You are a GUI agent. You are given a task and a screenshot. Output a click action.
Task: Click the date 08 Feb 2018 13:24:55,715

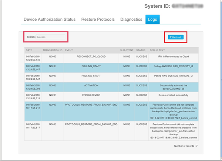pos(33,97)
